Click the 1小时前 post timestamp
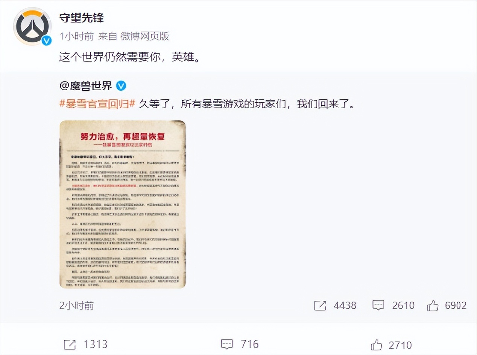 click(x=77, y=36)
